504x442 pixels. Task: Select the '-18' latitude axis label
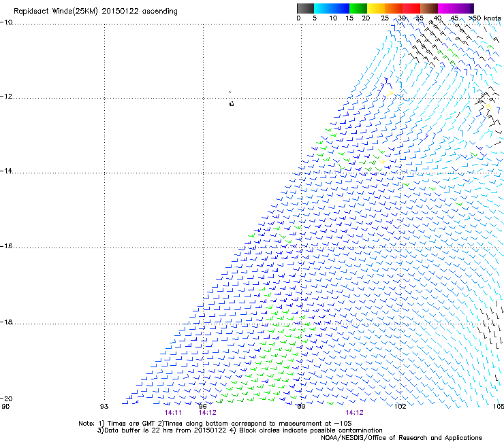[x=6, y=322]
